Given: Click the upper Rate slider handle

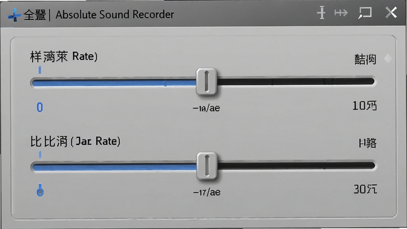Looking at the screenshot, I should (207, 82).
